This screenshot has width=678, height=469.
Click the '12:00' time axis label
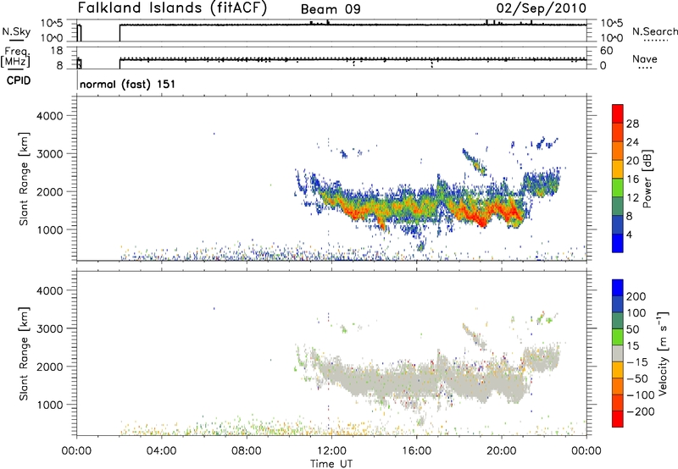coord(331,451)
